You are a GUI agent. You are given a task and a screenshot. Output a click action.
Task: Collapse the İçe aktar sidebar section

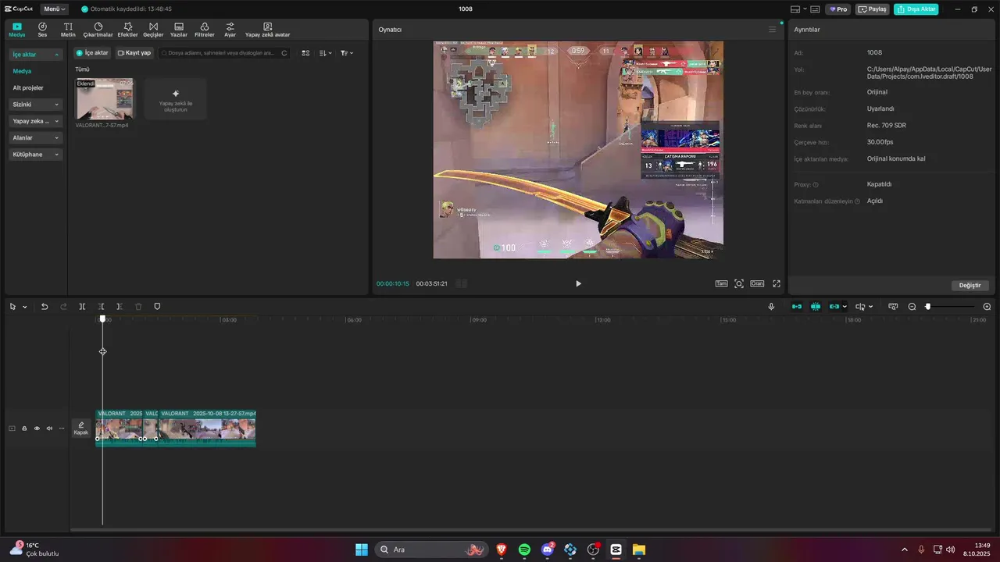pyautogui.click(x=36, y=55)
